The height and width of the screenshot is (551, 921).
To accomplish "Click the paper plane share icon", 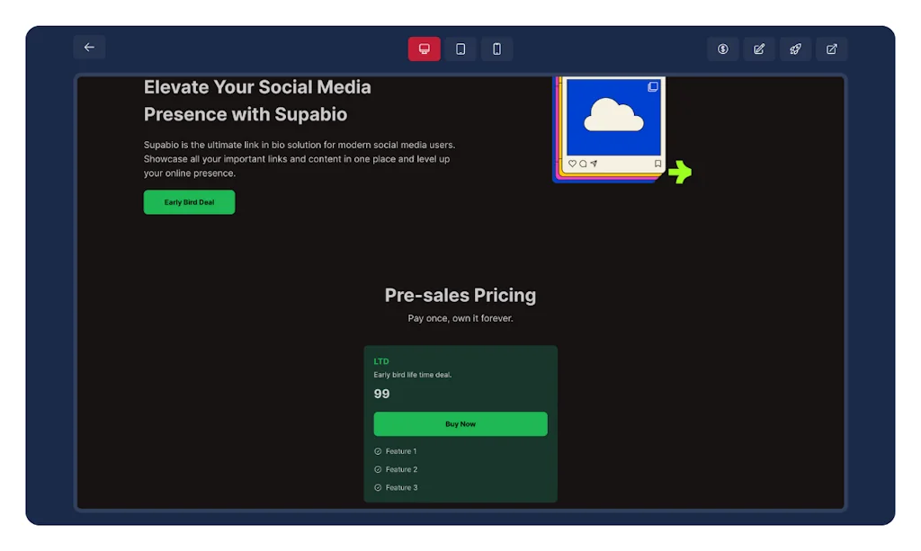I will pyautogui.click(x=594, y=164).
